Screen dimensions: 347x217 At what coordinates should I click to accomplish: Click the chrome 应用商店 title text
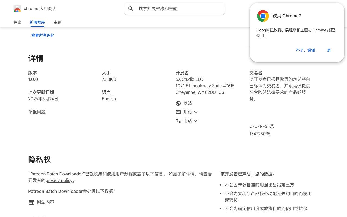pyautogui.click(x=40, y=9)
